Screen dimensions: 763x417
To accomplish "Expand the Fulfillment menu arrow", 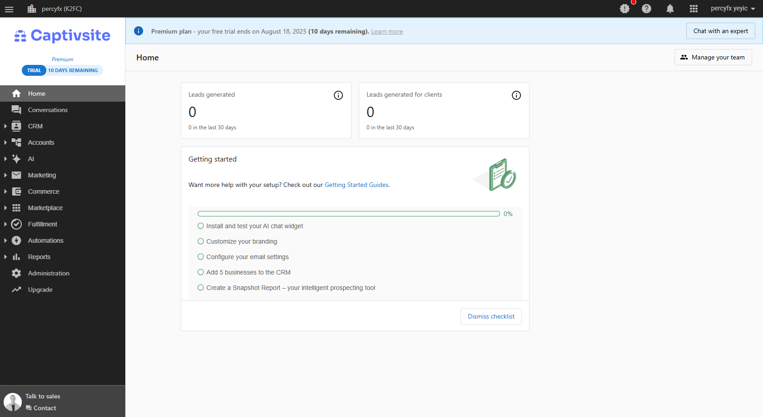I will 5,224.
